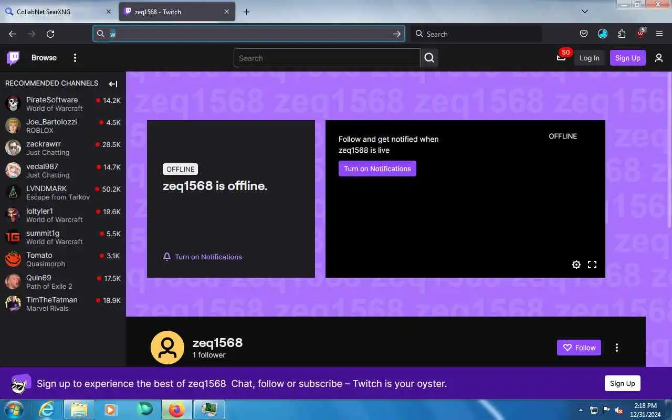
Task: Focus the Twitch search input field
Action: 327,58
